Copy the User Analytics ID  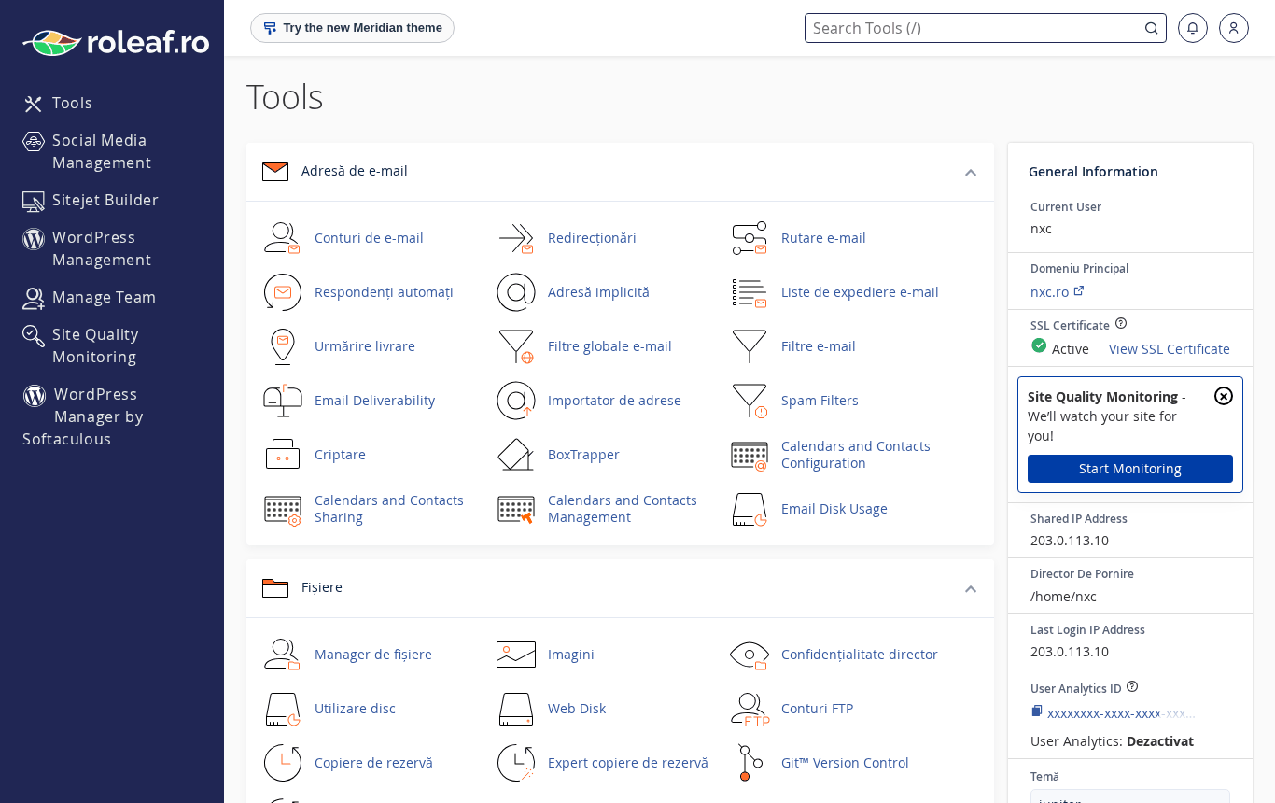click(1036, 711)
